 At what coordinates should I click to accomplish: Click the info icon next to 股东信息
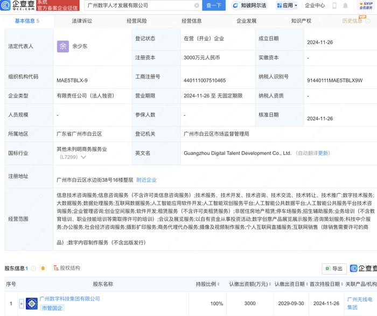pos(33,268)
